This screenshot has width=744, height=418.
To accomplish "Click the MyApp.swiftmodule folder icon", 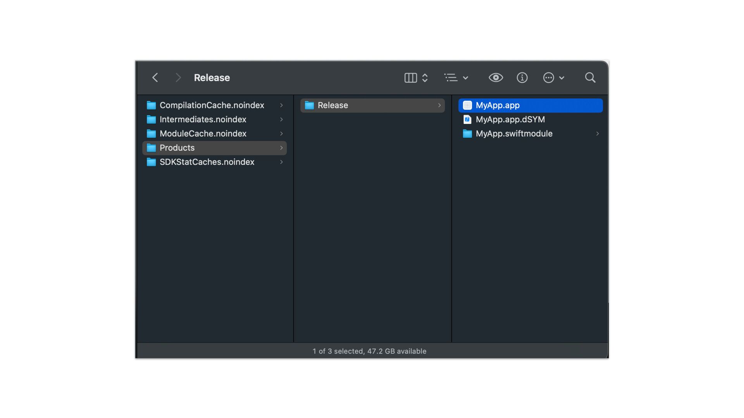I will (467, 134).
